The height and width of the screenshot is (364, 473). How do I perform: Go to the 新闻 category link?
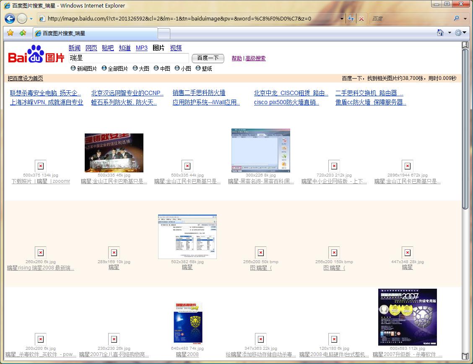click(75, 48)
